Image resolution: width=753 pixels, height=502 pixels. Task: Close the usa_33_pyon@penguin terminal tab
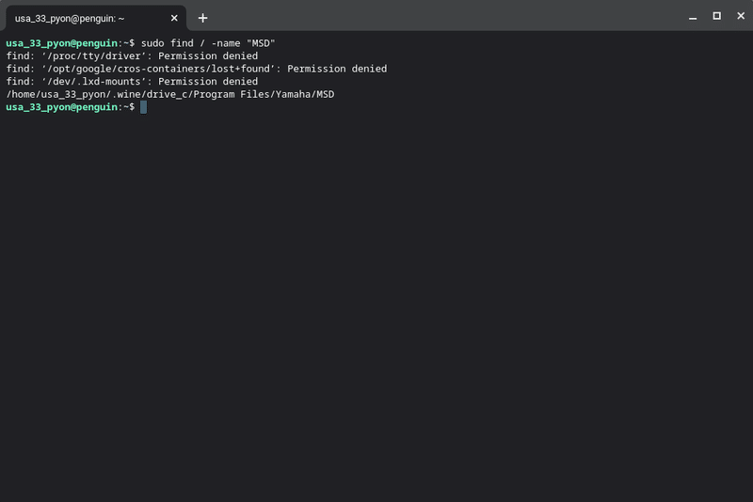[x=174, y=18]
